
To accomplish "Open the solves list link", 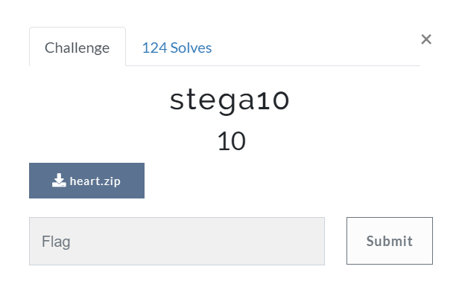I will (x=177, y=48).
